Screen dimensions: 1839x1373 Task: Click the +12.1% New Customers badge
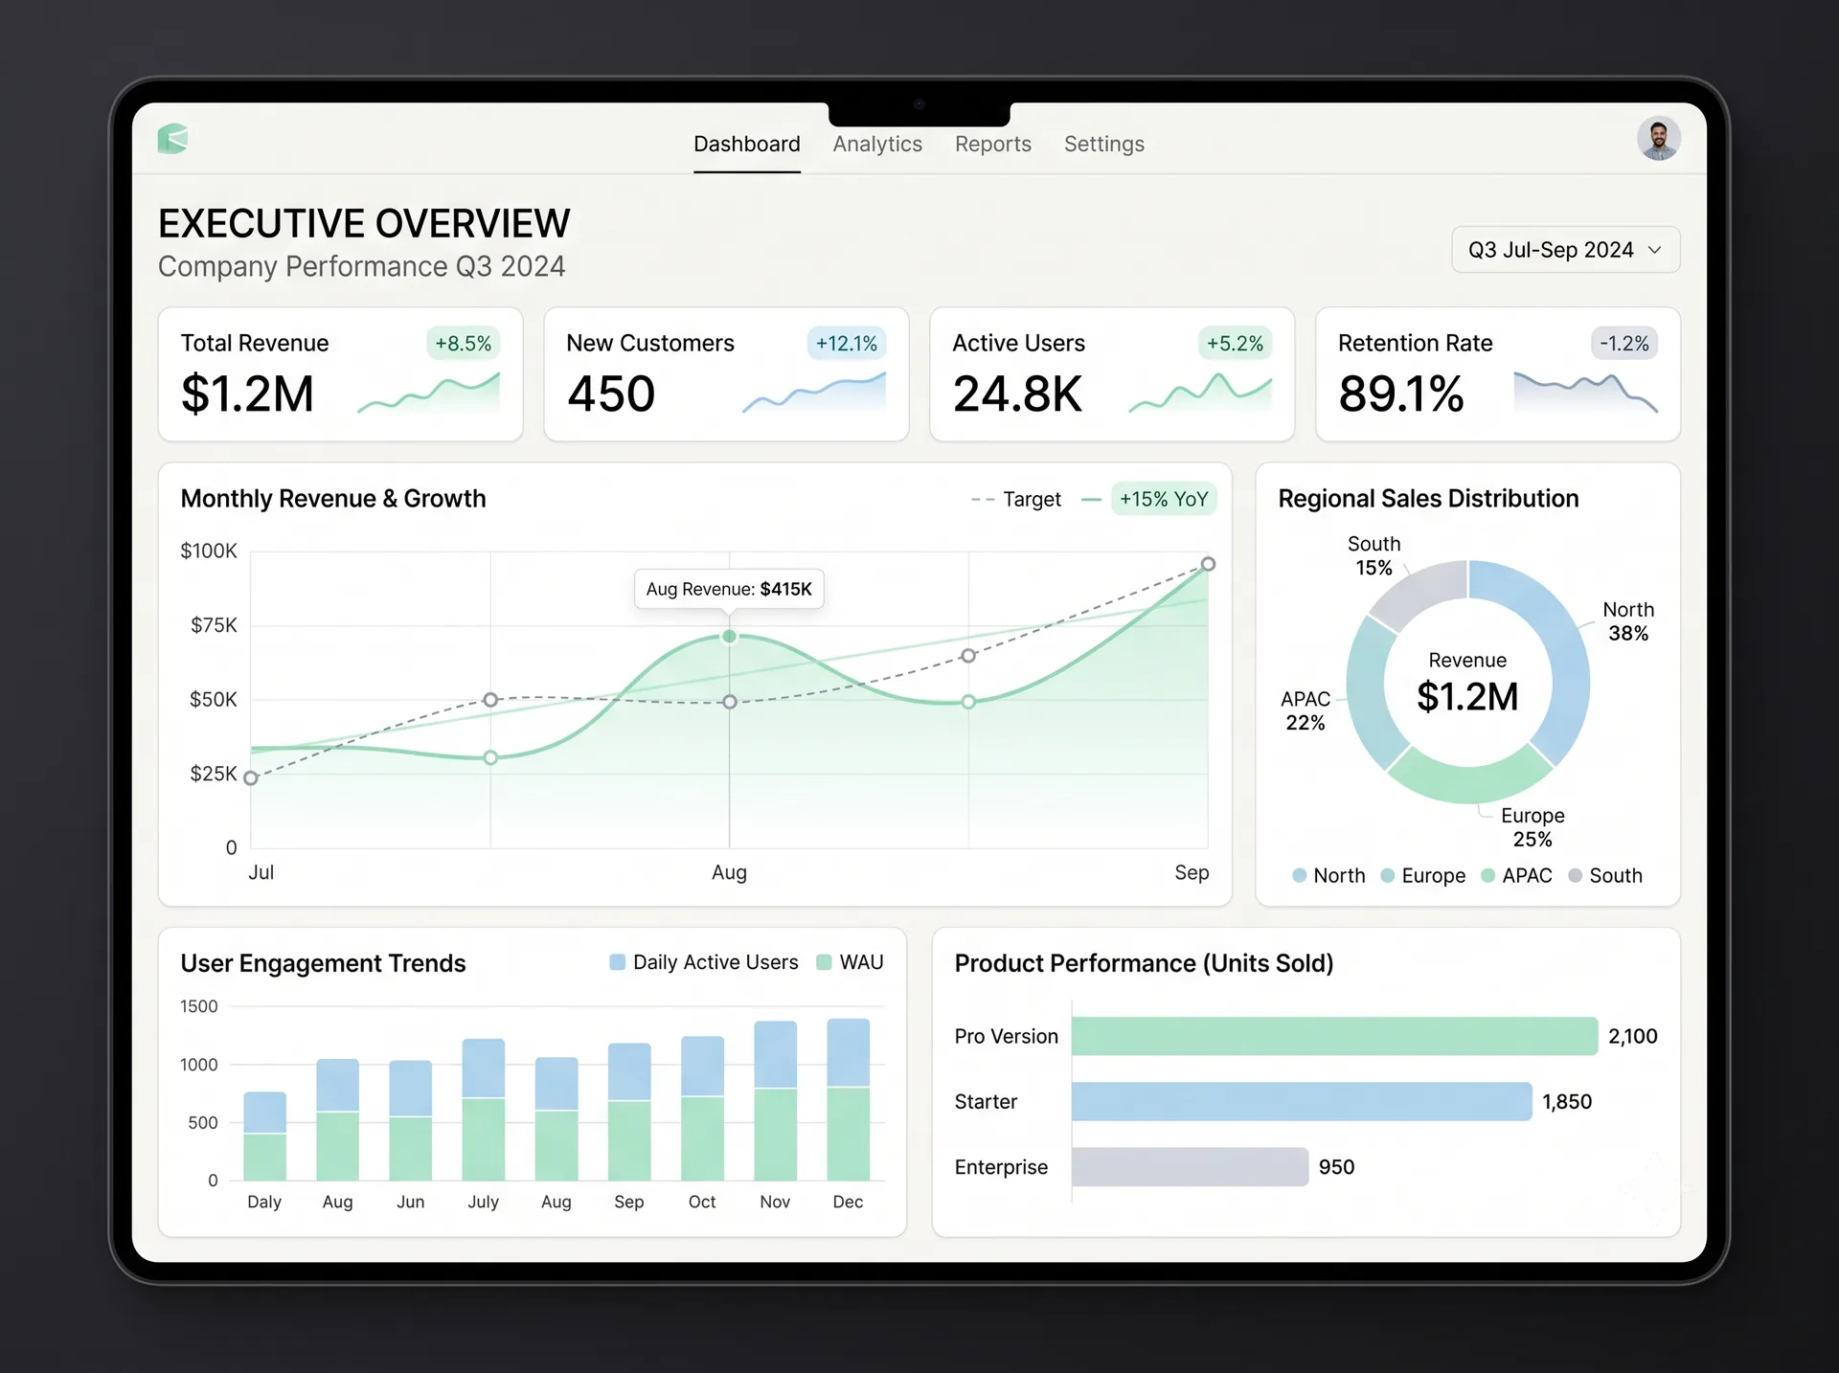click(847, 344)
